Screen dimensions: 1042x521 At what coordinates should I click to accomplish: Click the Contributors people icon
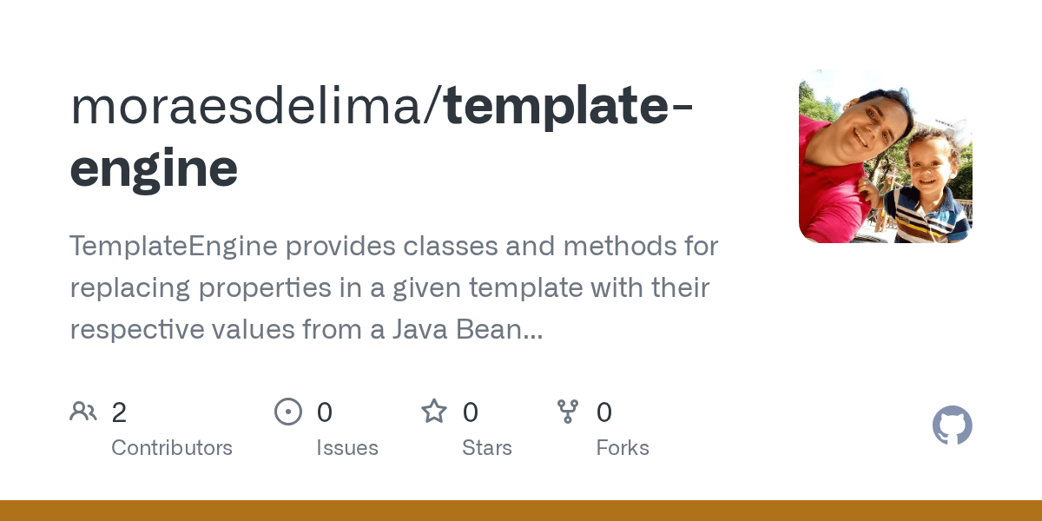83,411
